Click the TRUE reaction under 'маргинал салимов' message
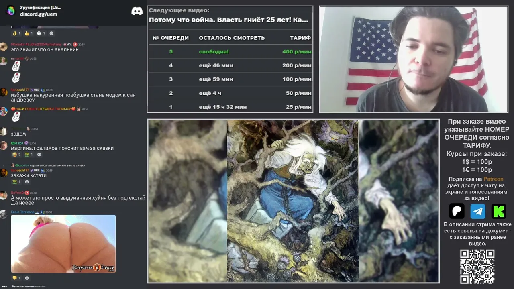The height and width of the screenshot is (289, 514). (x=29, y=155)
